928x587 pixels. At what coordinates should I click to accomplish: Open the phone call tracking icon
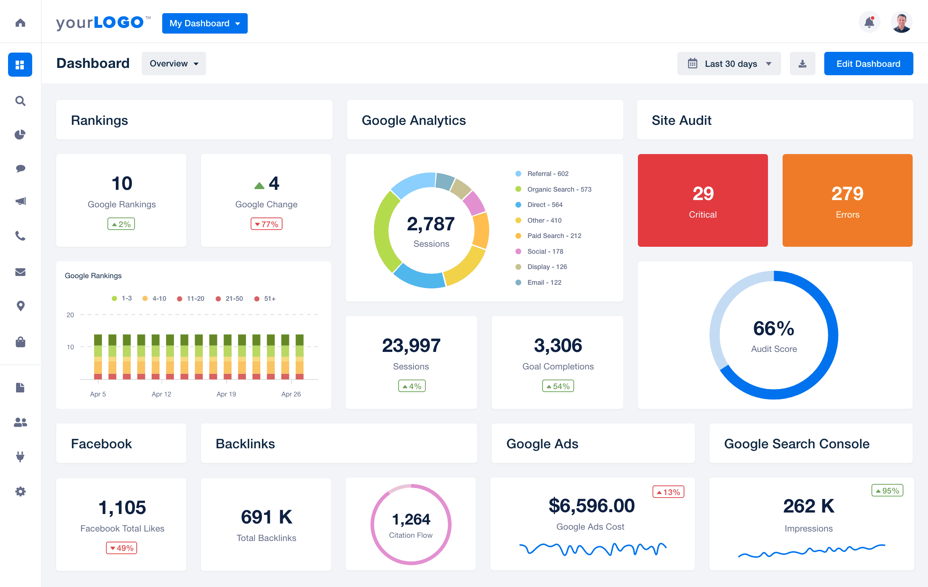(20, 236)
